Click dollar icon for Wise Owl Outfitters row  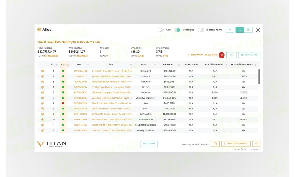click(42, 98)
